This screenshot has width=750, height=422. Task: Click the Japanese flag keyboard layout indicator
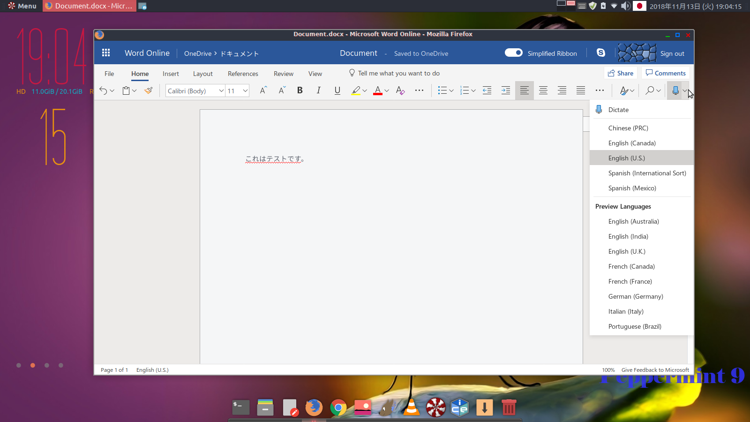639,6
